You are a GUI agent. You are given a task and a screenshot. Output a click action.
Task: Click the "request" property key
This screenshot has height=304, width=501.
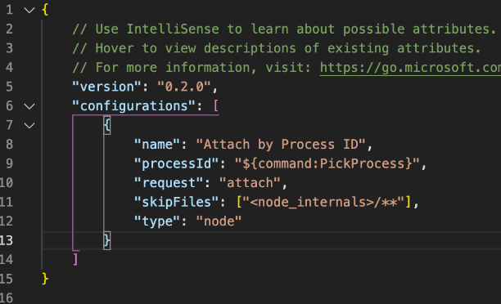click(169, 183)
